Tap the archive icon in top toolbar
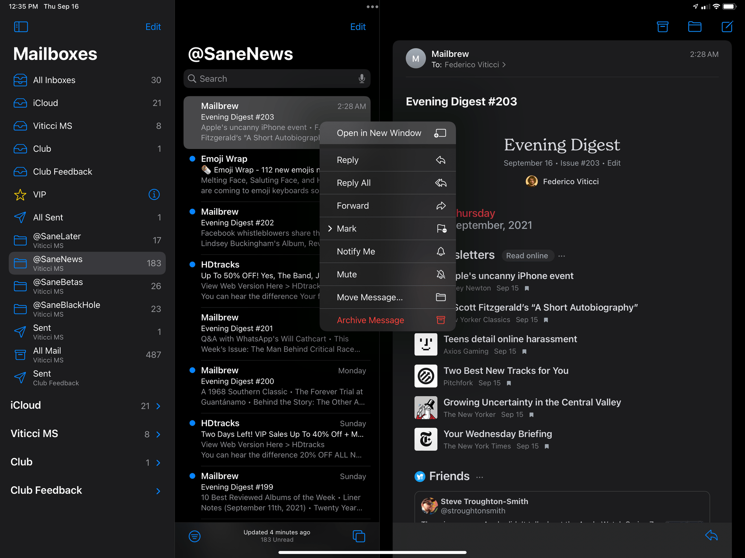 tap(662, 27)
